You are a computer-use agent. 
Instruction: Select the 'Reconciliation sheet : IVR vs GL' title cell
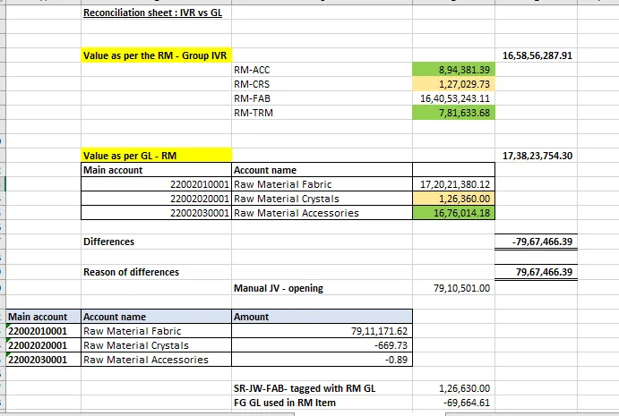157,13
